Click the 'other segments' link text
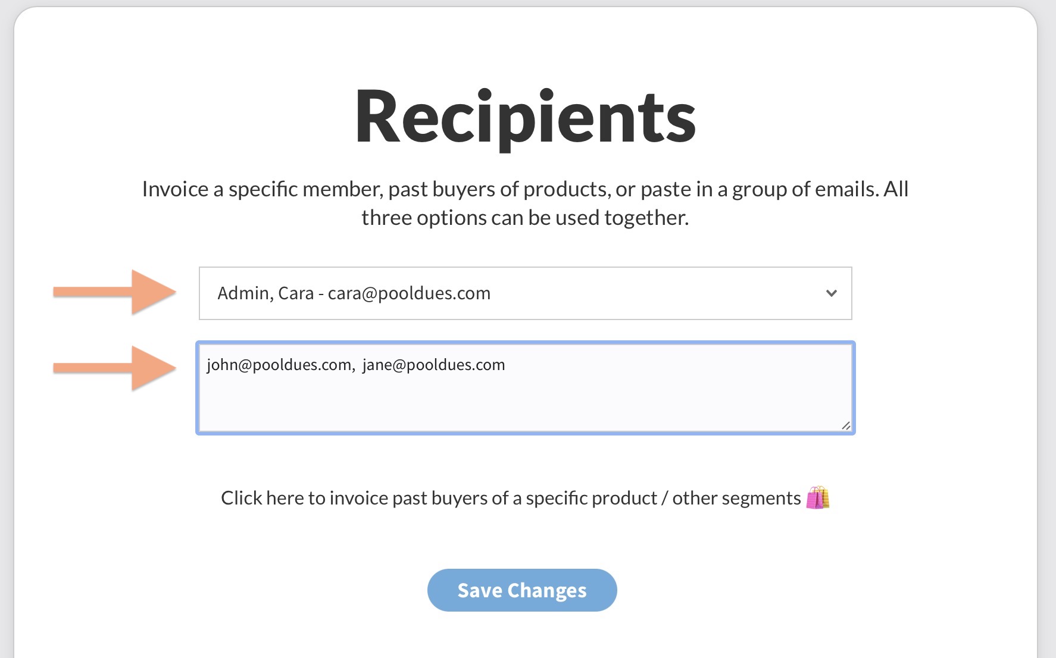The width and height of the screenshot is (1056, 658). point(736,498)
